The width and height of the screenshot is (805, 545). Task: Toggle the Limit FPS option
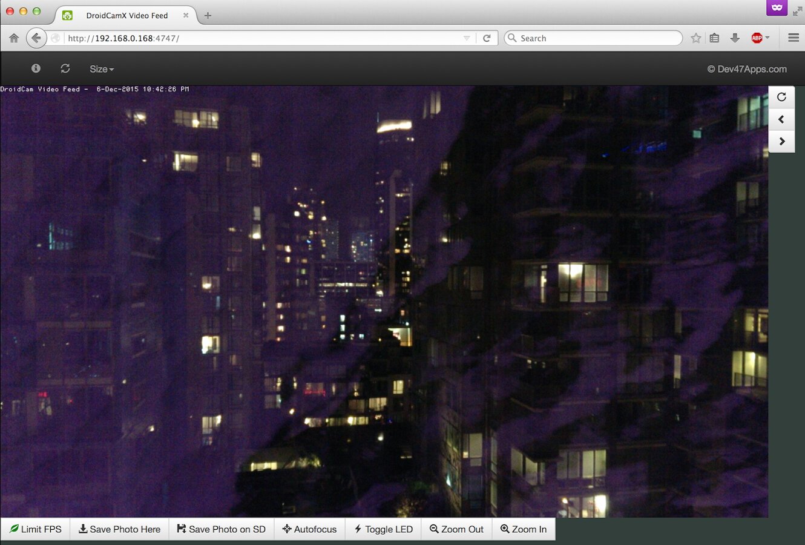[36, 529]
